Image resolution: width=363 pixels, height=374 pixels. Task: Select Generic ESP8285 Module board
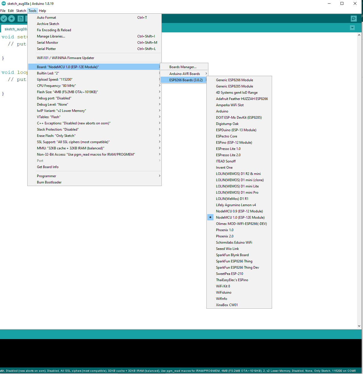(239, 86)
